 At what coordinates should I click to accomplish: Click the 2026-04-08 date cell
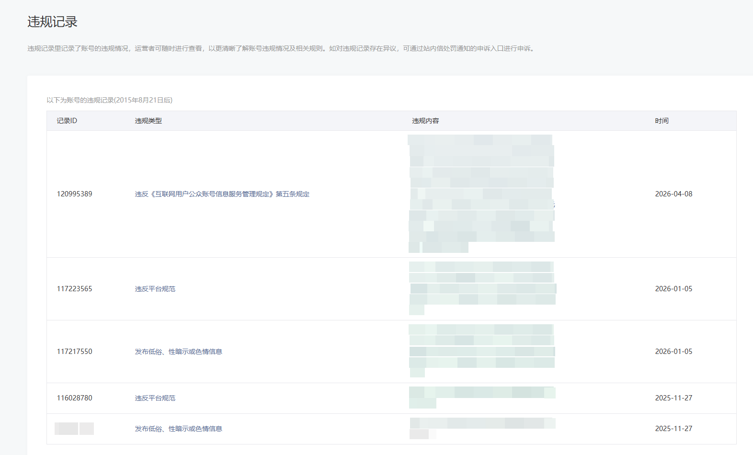point(673,194)
